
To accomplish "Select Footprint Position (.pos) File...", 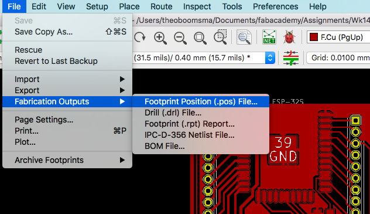I will pyautogui.click(x=201, y=101).
